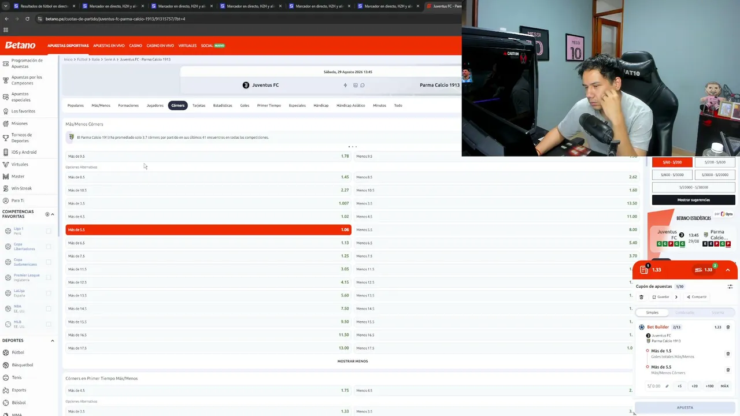Select the S/60 - S/200 stake range
740x416 pixels.
pyautogui.click(x=672, y=162)
